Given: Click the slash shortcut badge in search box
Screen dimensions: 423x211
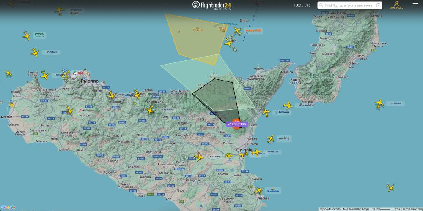Looking at the screenshot, I should (378, 5).
